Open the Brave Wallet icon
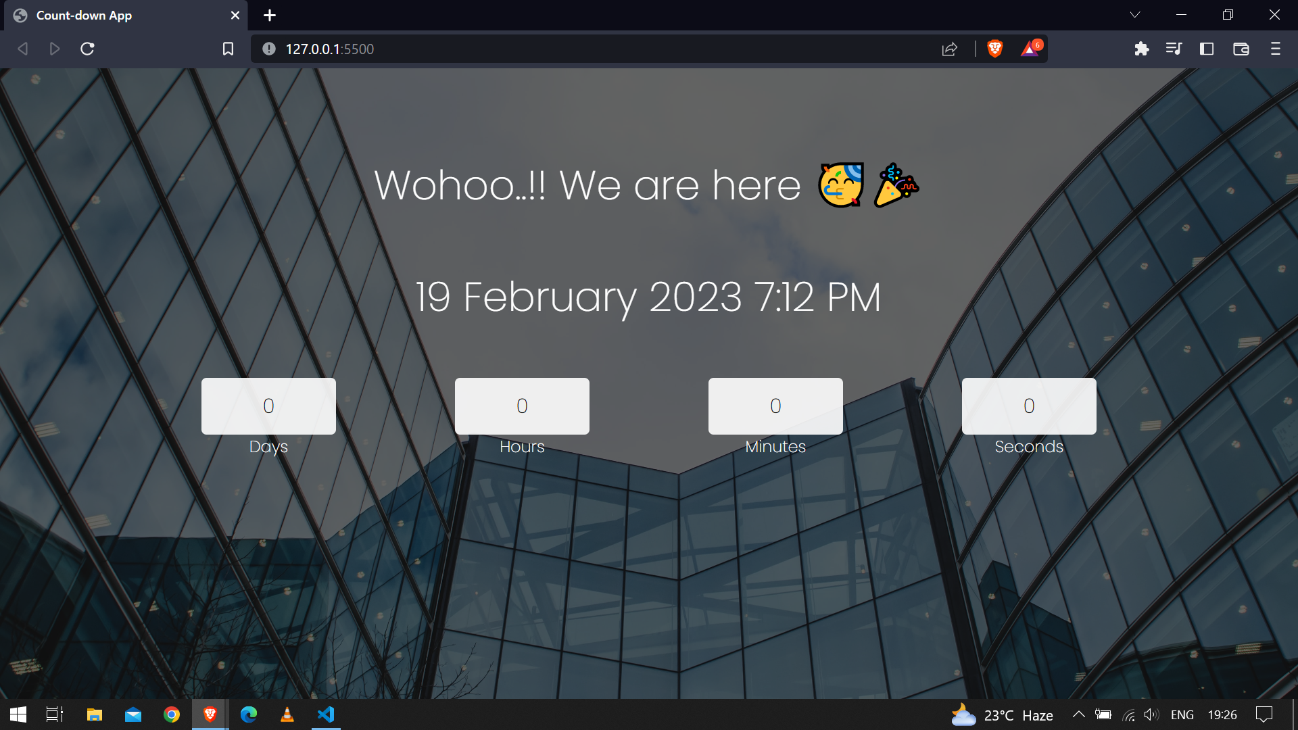The image size is (1298, 730). tap(1241, 49)
